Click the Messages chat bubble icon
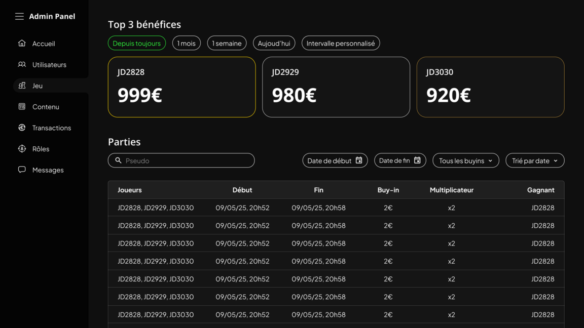Viewport: 584px width, 328px height. [x=22, y=170]
